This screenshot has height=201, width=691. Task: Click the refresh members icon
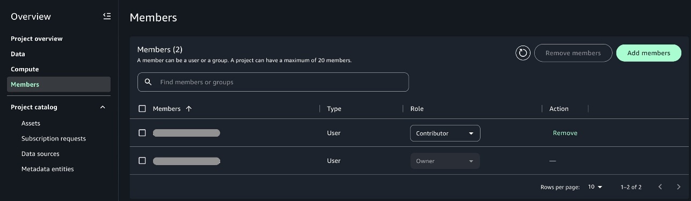coord(523,53)
